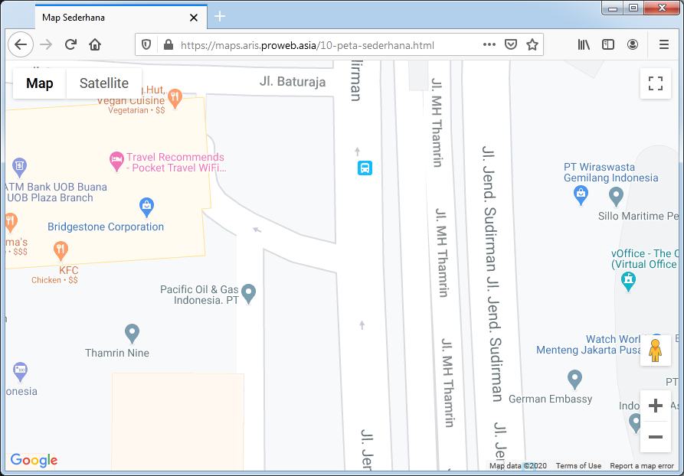Click the Bridgestone Corporation shopping pin
The image size is (684, 476).
[146, 207]
